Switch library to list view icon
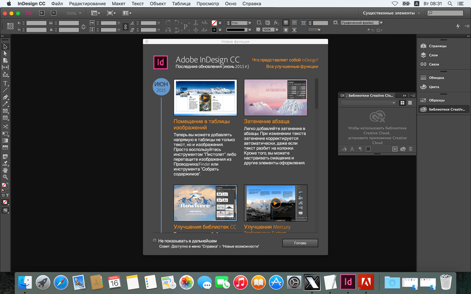Viewport: 471px width, 294px height. pos(410,103)
